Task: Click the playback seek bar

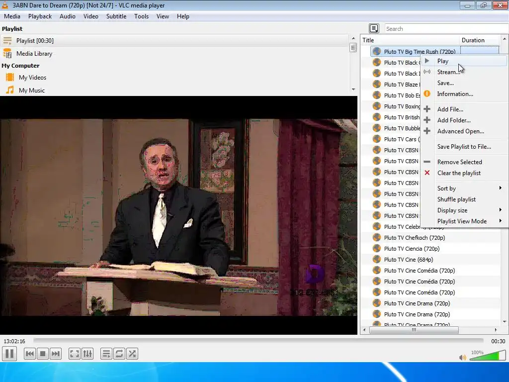Action: pyautogui.click(x=258, y=341)
